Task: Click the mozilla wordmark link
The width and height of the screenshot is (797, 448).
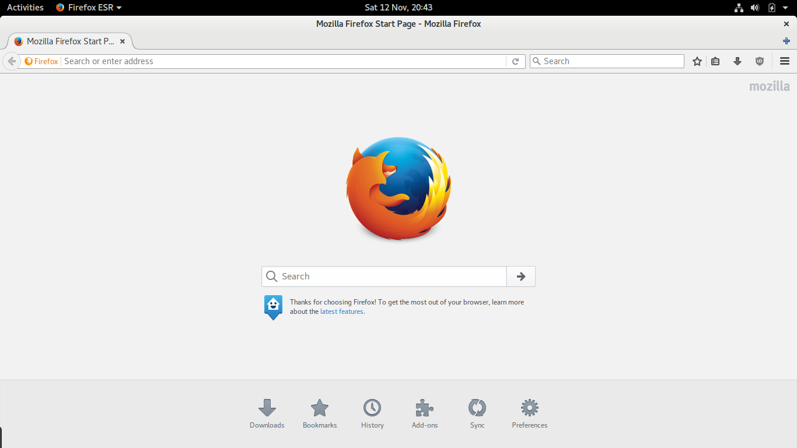Action: pos(770,86)
